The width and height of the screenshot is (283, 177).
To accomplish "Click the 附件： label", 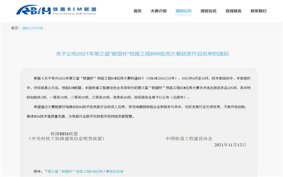I will 38,171.
